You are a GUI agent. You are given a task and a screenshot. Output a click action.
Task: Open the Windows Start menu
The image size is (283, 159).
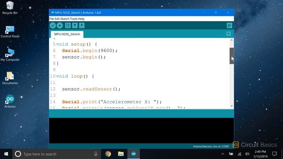pos(6,154)
